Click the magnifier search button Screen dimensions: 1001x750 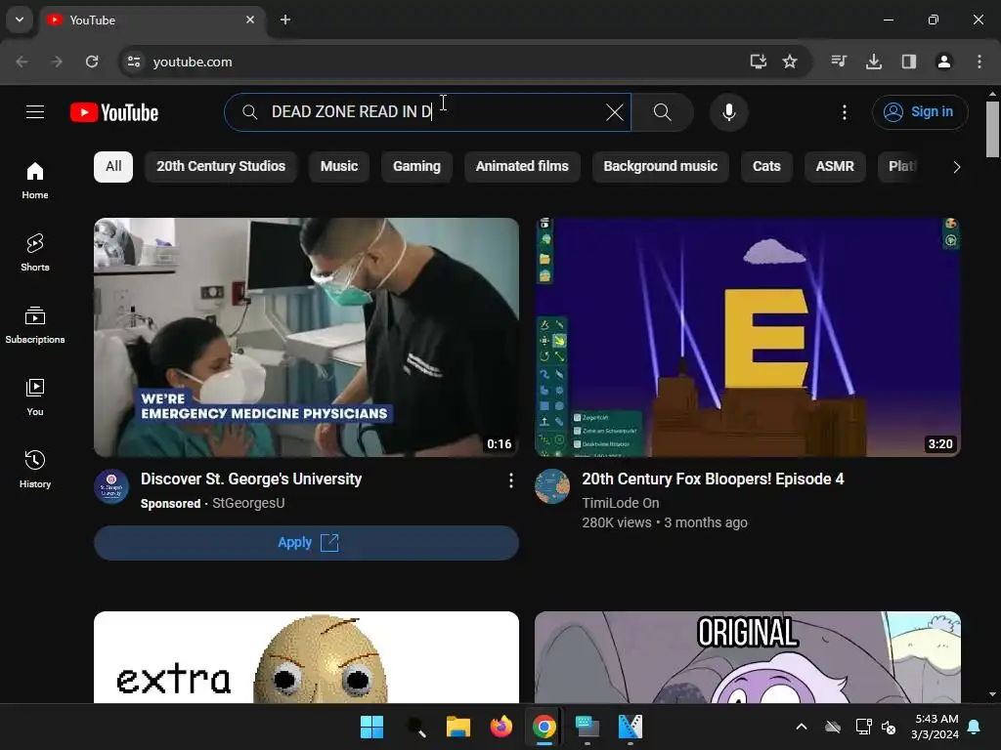pyautogui.click(x=662, y=112)
